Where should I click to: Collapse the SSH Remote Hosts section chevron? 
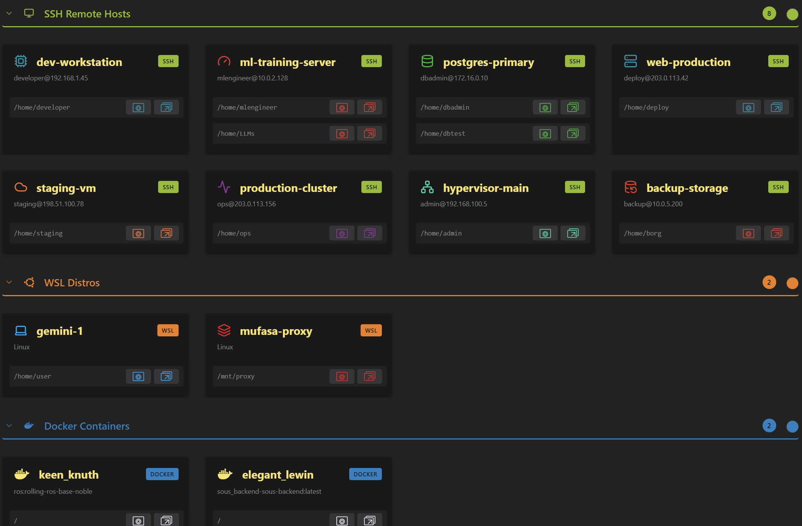(x=9, y=14)
